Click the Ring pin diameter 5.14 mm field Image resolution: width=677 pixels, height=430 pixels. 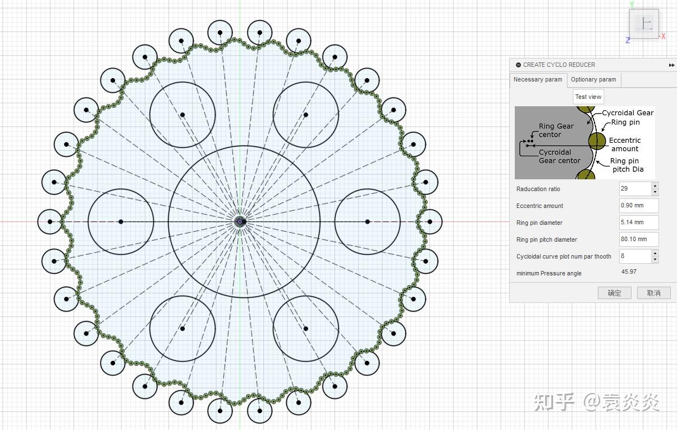tap(639, 223)
